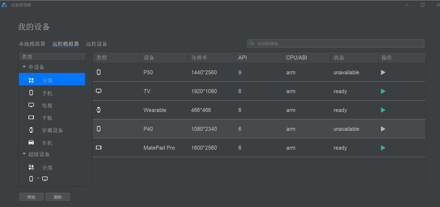Click ready status of TV row
440x207 pixels.
(340, 91)
